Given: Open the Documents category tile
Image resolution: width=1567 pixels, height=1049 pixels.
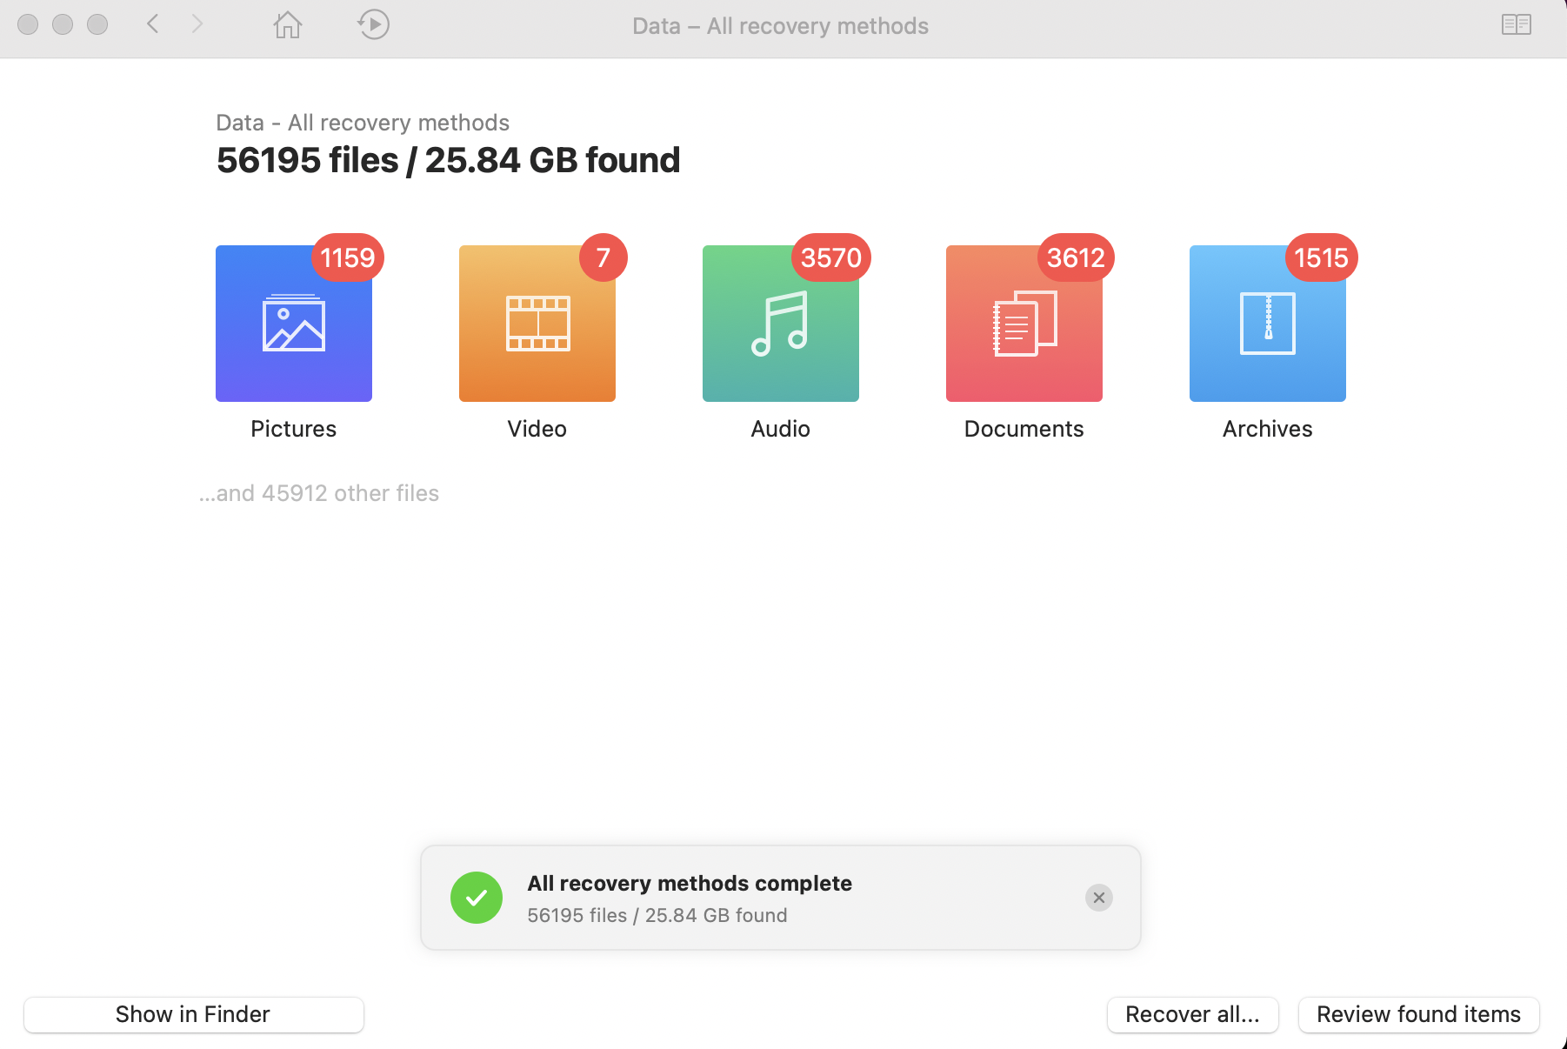Looking at the screenshot, I should (x=1023, y=323).
